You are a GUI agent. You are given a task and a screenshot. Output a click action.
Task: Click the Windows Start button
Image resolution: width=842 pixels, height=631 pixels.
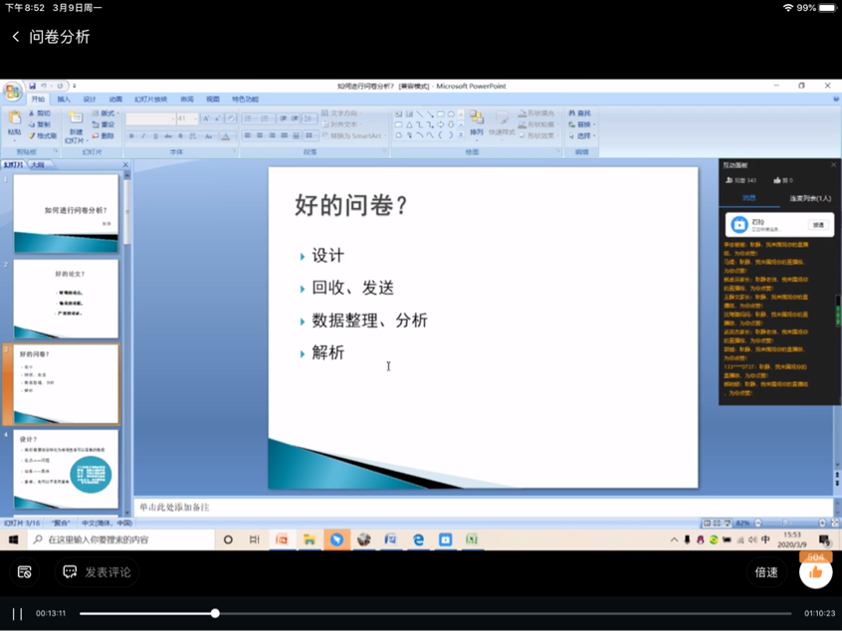(13, 539)
